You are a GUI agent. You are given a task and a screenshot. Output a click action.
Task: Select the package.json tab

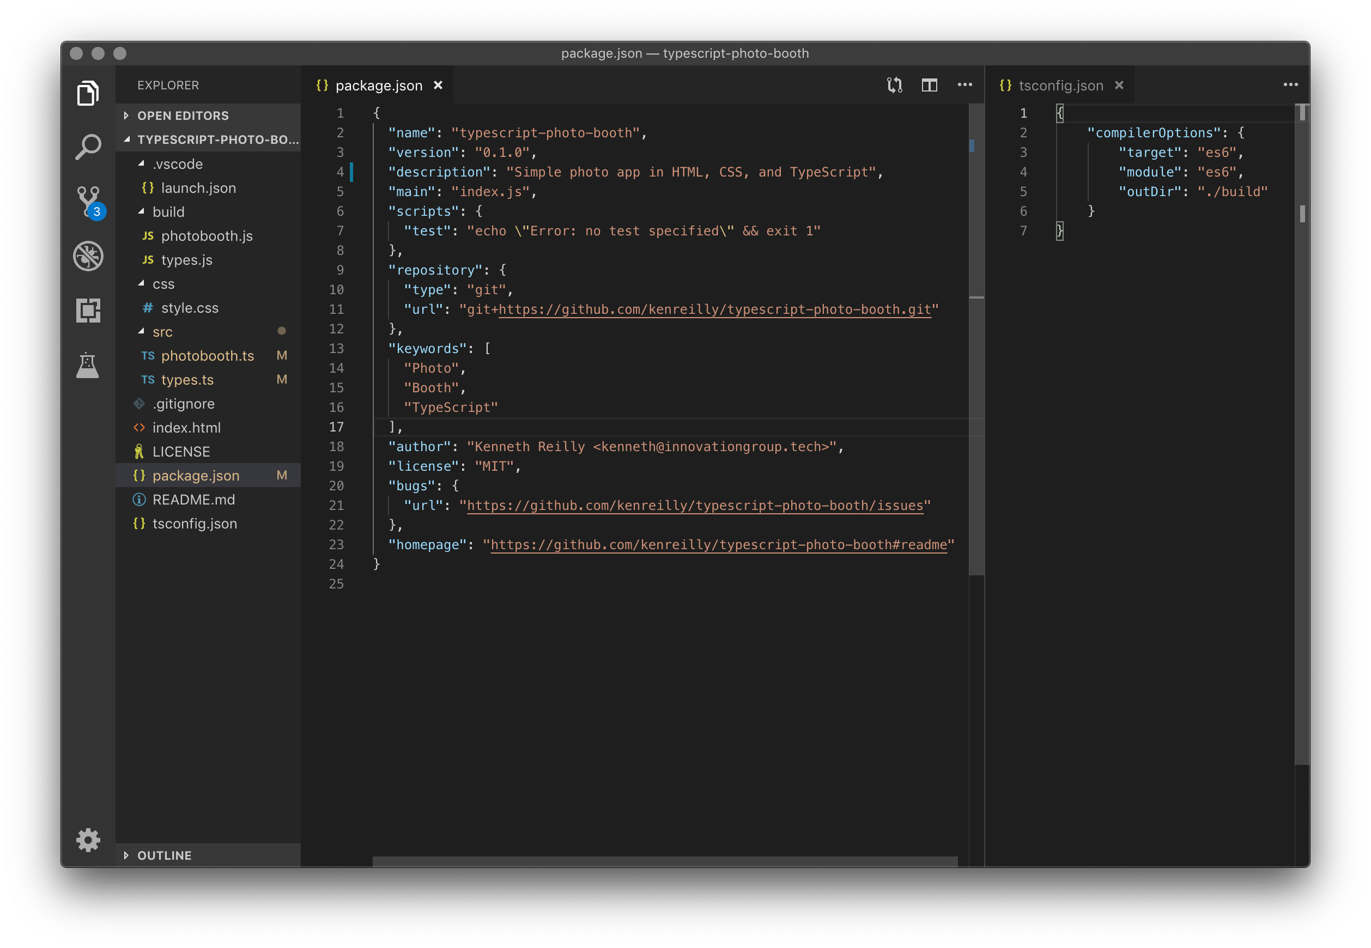[x=379, y=85]
